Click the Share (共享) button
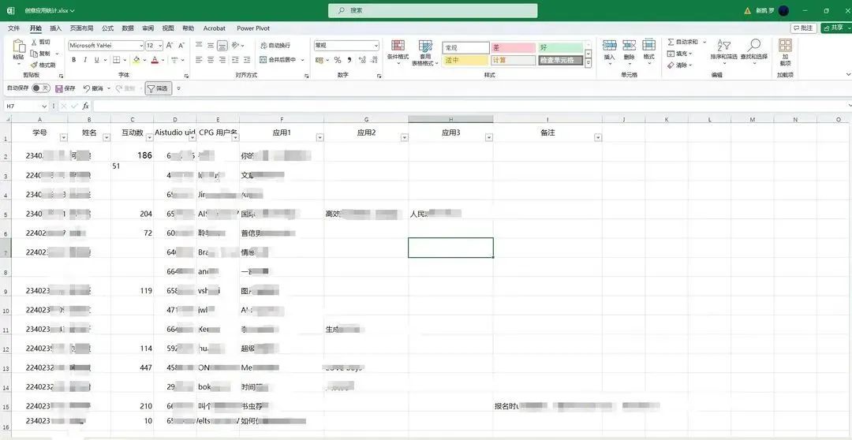 835,28
